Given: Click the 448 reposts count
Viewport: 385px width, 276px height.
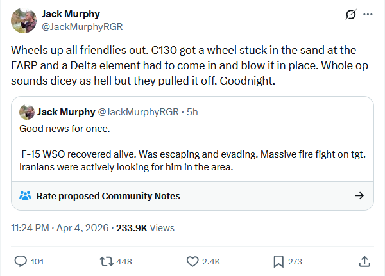Looking at the screenshot, I should [x=124, y=261].
